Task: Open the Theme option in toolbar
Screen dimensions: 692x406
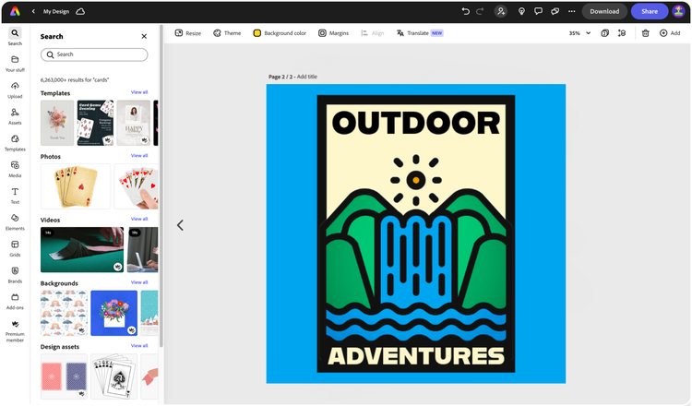Action: click(x=226, y=33)
